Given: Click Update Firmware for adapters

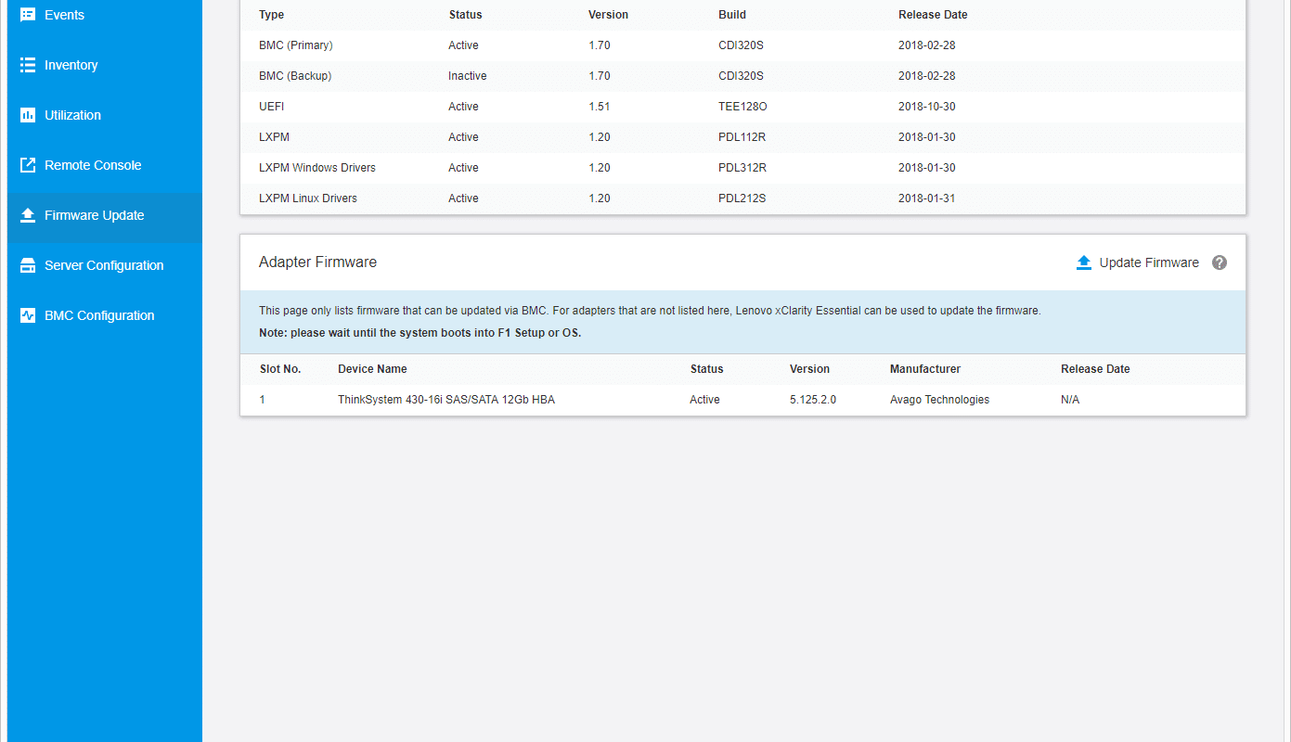Looking at the screenshot, I should [x=1149, y=262].
